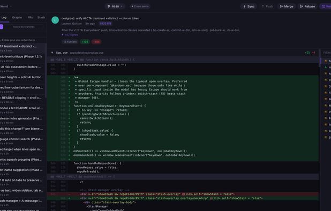331x211 pixels.
Task: Select commit 'ntic squash grouping (Phas...'
Action: (23, 161)
